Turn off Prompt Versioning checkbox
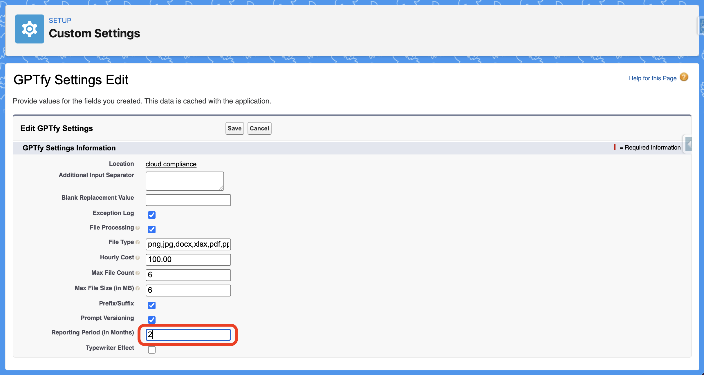Image resolution: width=704 pixels, height=375 pixels. (151, 320)
